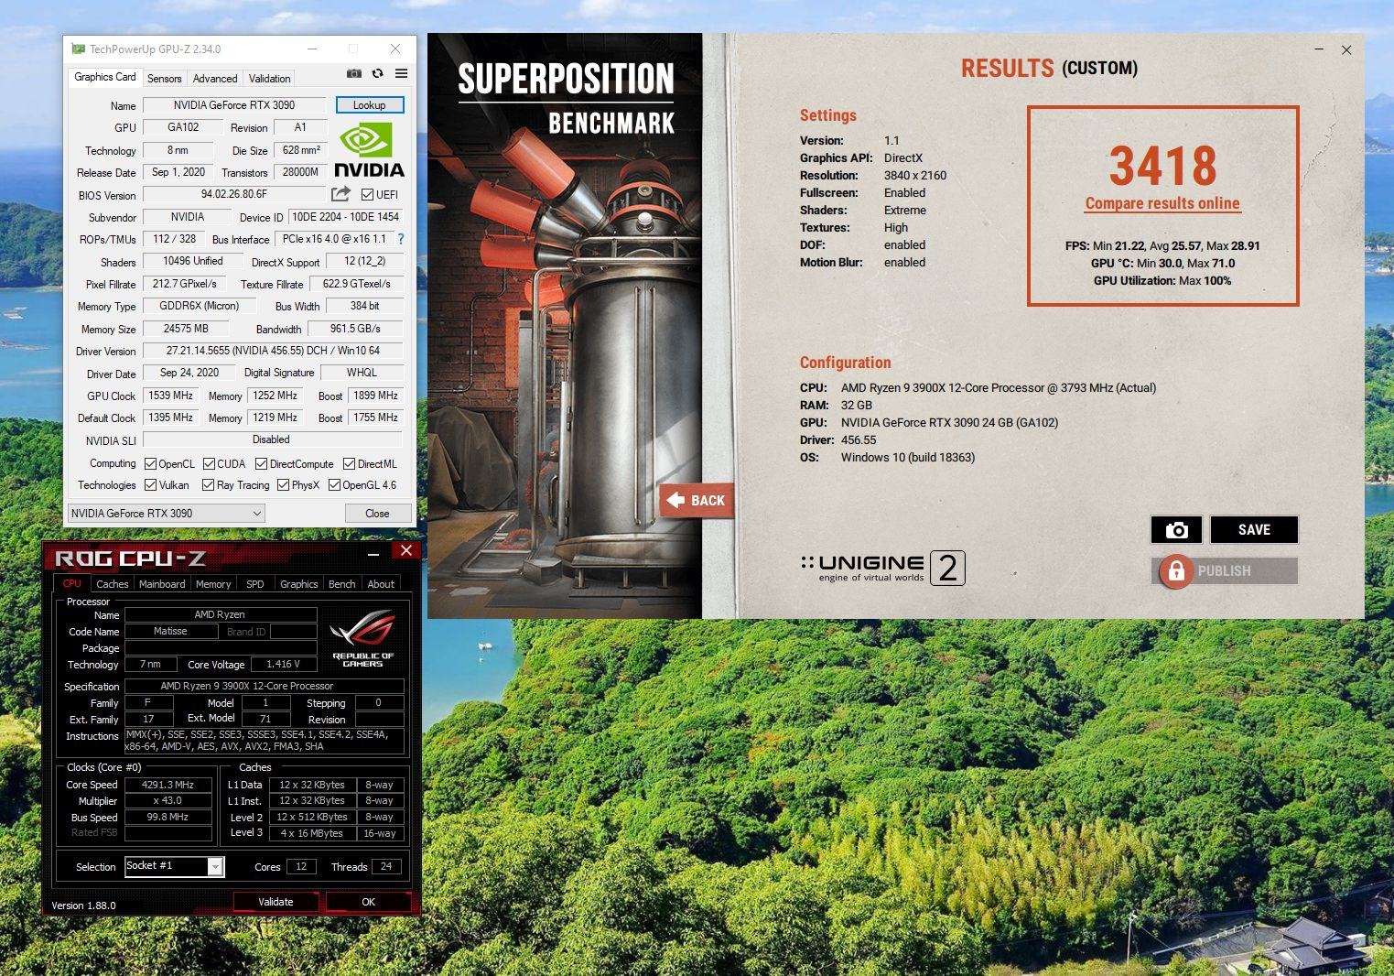Click the Version 1.88.0 label in CPU-Z

tap(83, 905)
